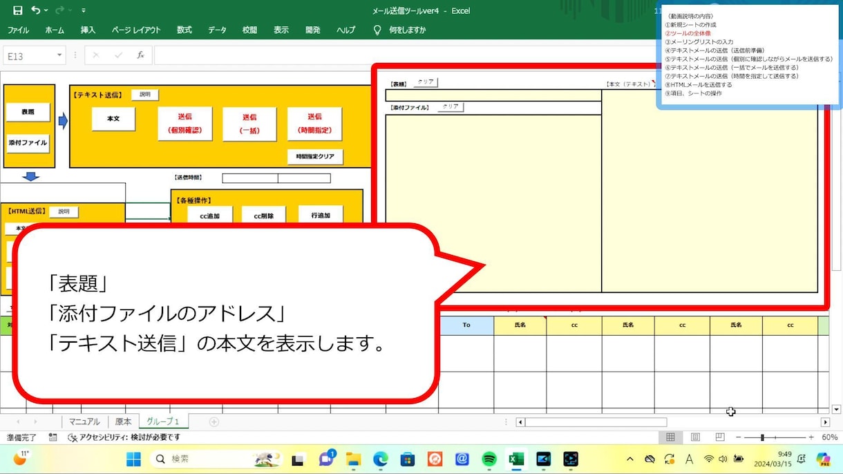The width and height of the screenshot is (843, 474).
Task: Click the zoom out minus icon
Action: 738,437
